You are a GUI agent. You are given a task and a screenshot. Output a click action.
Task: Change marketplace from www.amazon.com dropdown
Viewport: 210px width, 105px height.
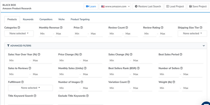(115, 6)
